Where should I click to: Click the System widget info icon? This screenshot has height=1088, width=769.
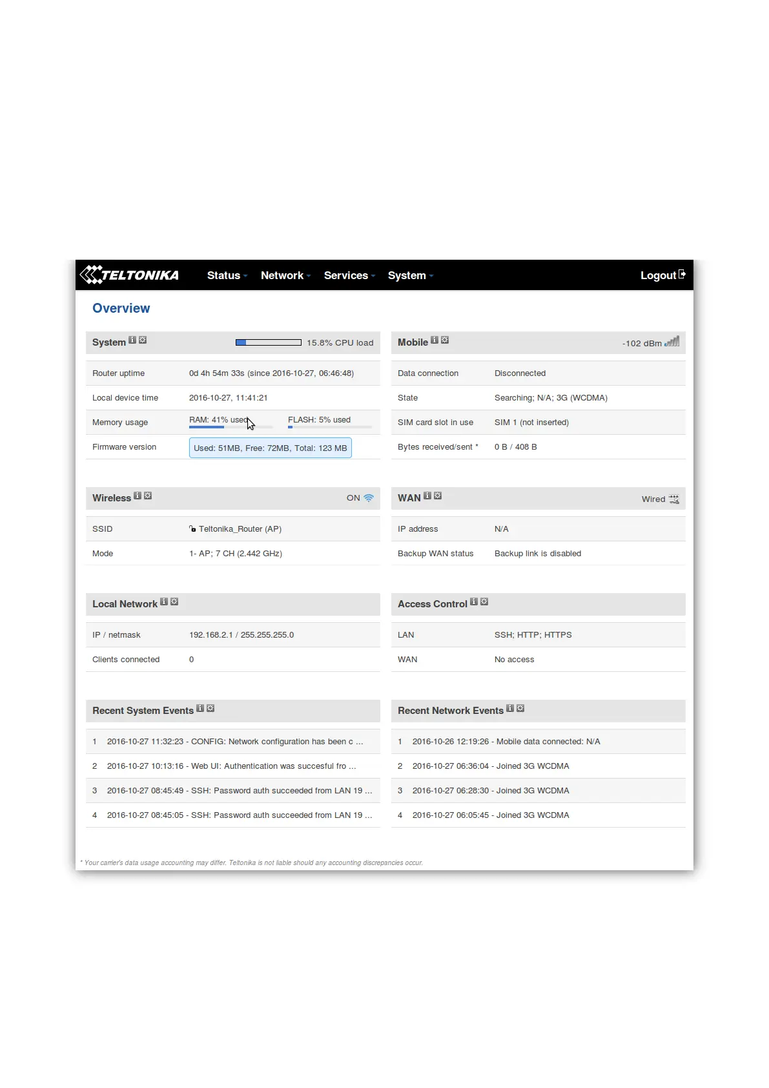[132, 340]
